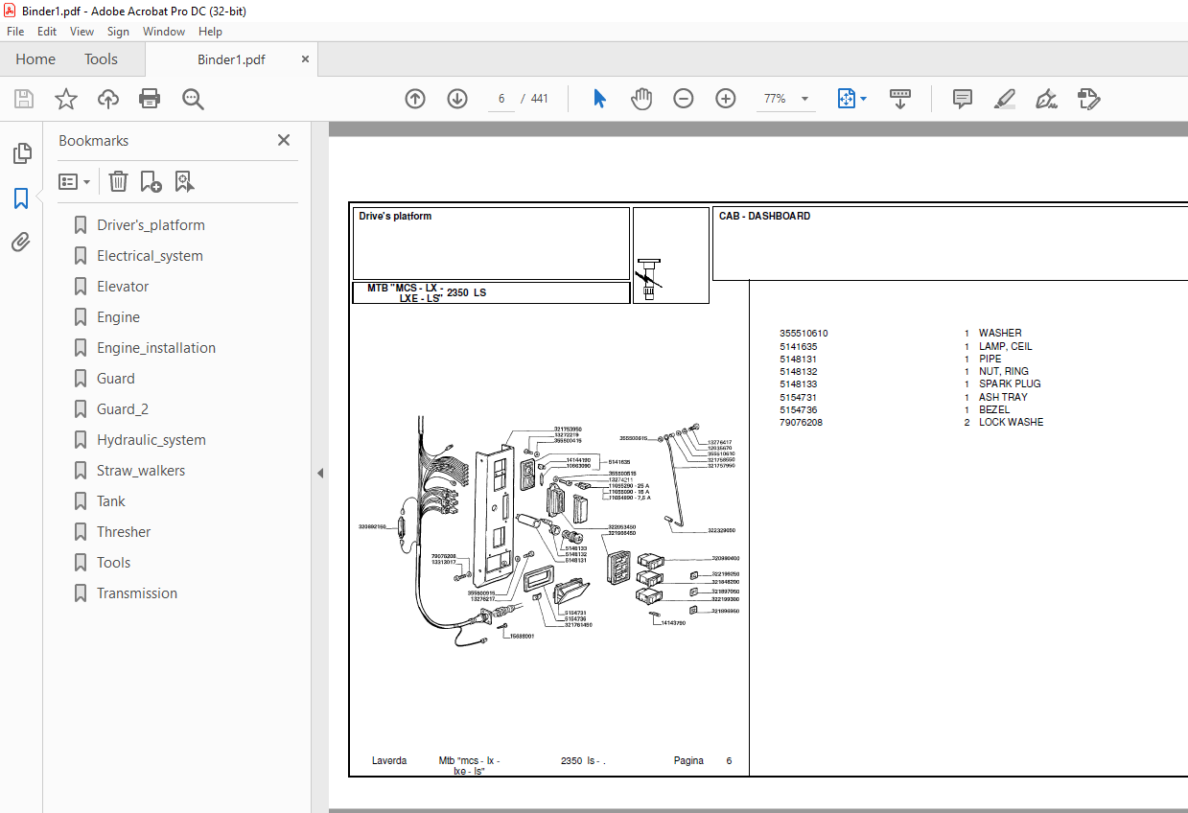Click the Save file icon

[x=24, y=99]
